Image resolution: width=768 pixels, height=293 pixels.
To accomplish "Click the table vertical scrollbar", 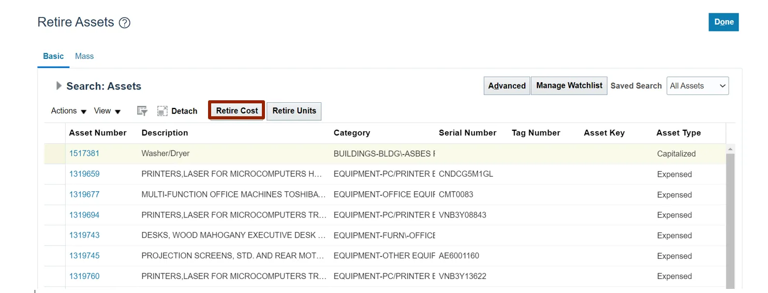I will pos(730,217).
